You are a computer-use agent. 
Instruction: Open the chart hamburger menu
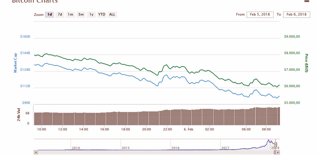[306, 1]
